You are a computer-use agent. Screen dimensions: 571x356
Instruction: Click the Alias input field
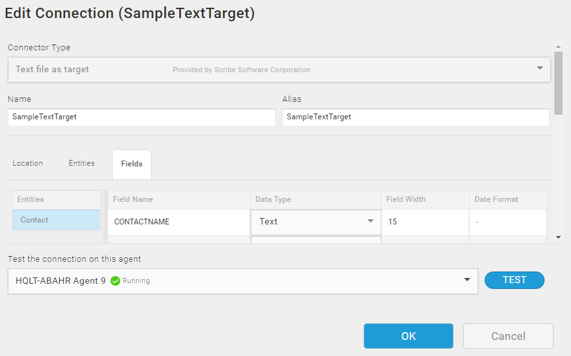pyautogui.click(x=416, y=117)
